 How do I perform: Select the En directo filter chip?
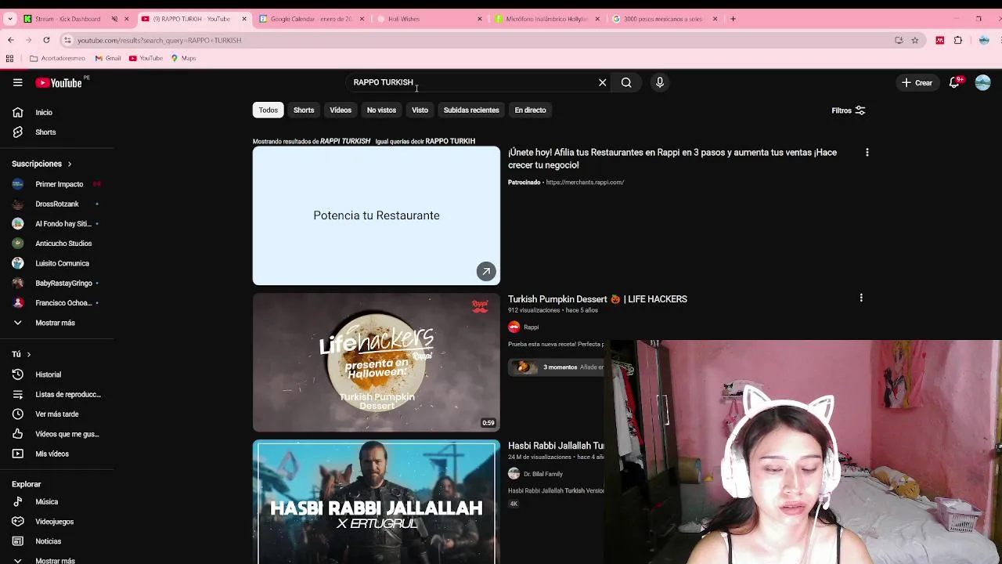530,110
